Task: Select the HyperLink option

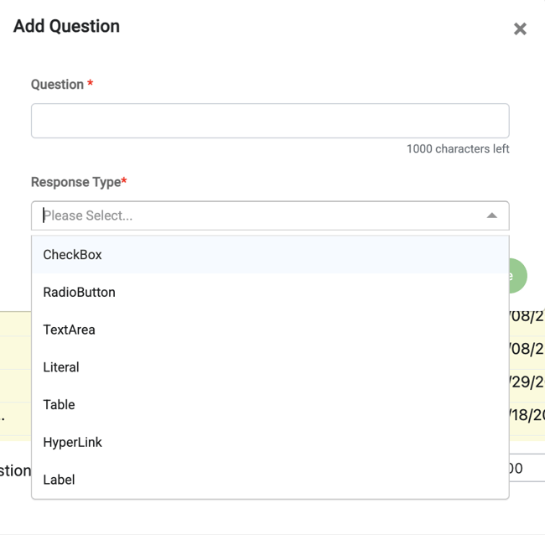Action: click(x=72, y=442)
